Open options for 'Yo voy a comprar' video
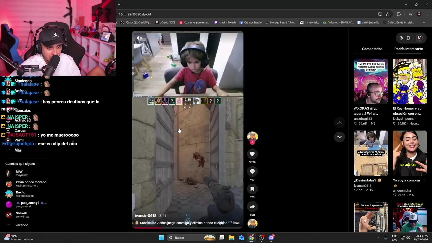This screenshot has width=432, height=243. pyautogui.click(x=425, y=180)
